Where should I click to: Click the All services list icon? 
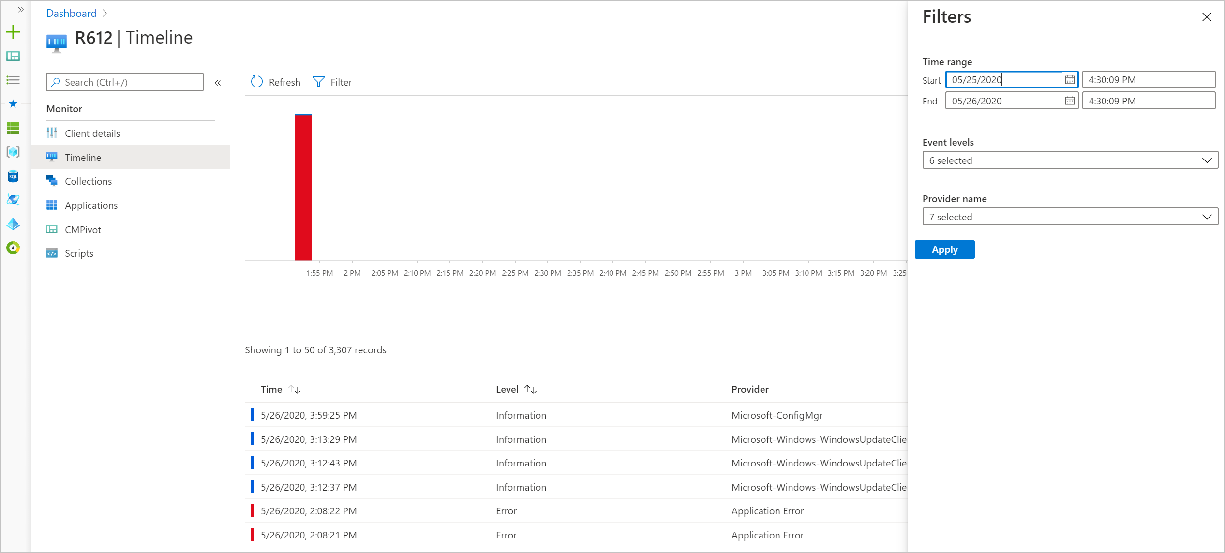[13, 80]
